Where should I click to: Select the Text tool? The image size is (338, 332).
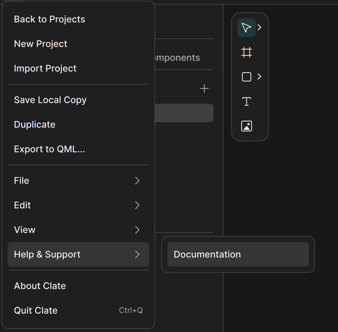246,101
